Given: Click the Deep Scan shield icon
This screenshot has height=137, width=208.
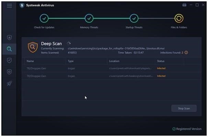Looking at the screenshot, I should (33, 47).
